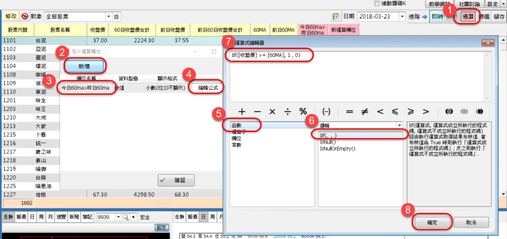Click the 修改 button
The height and width of the screenshot is (239, 507).
11,16
